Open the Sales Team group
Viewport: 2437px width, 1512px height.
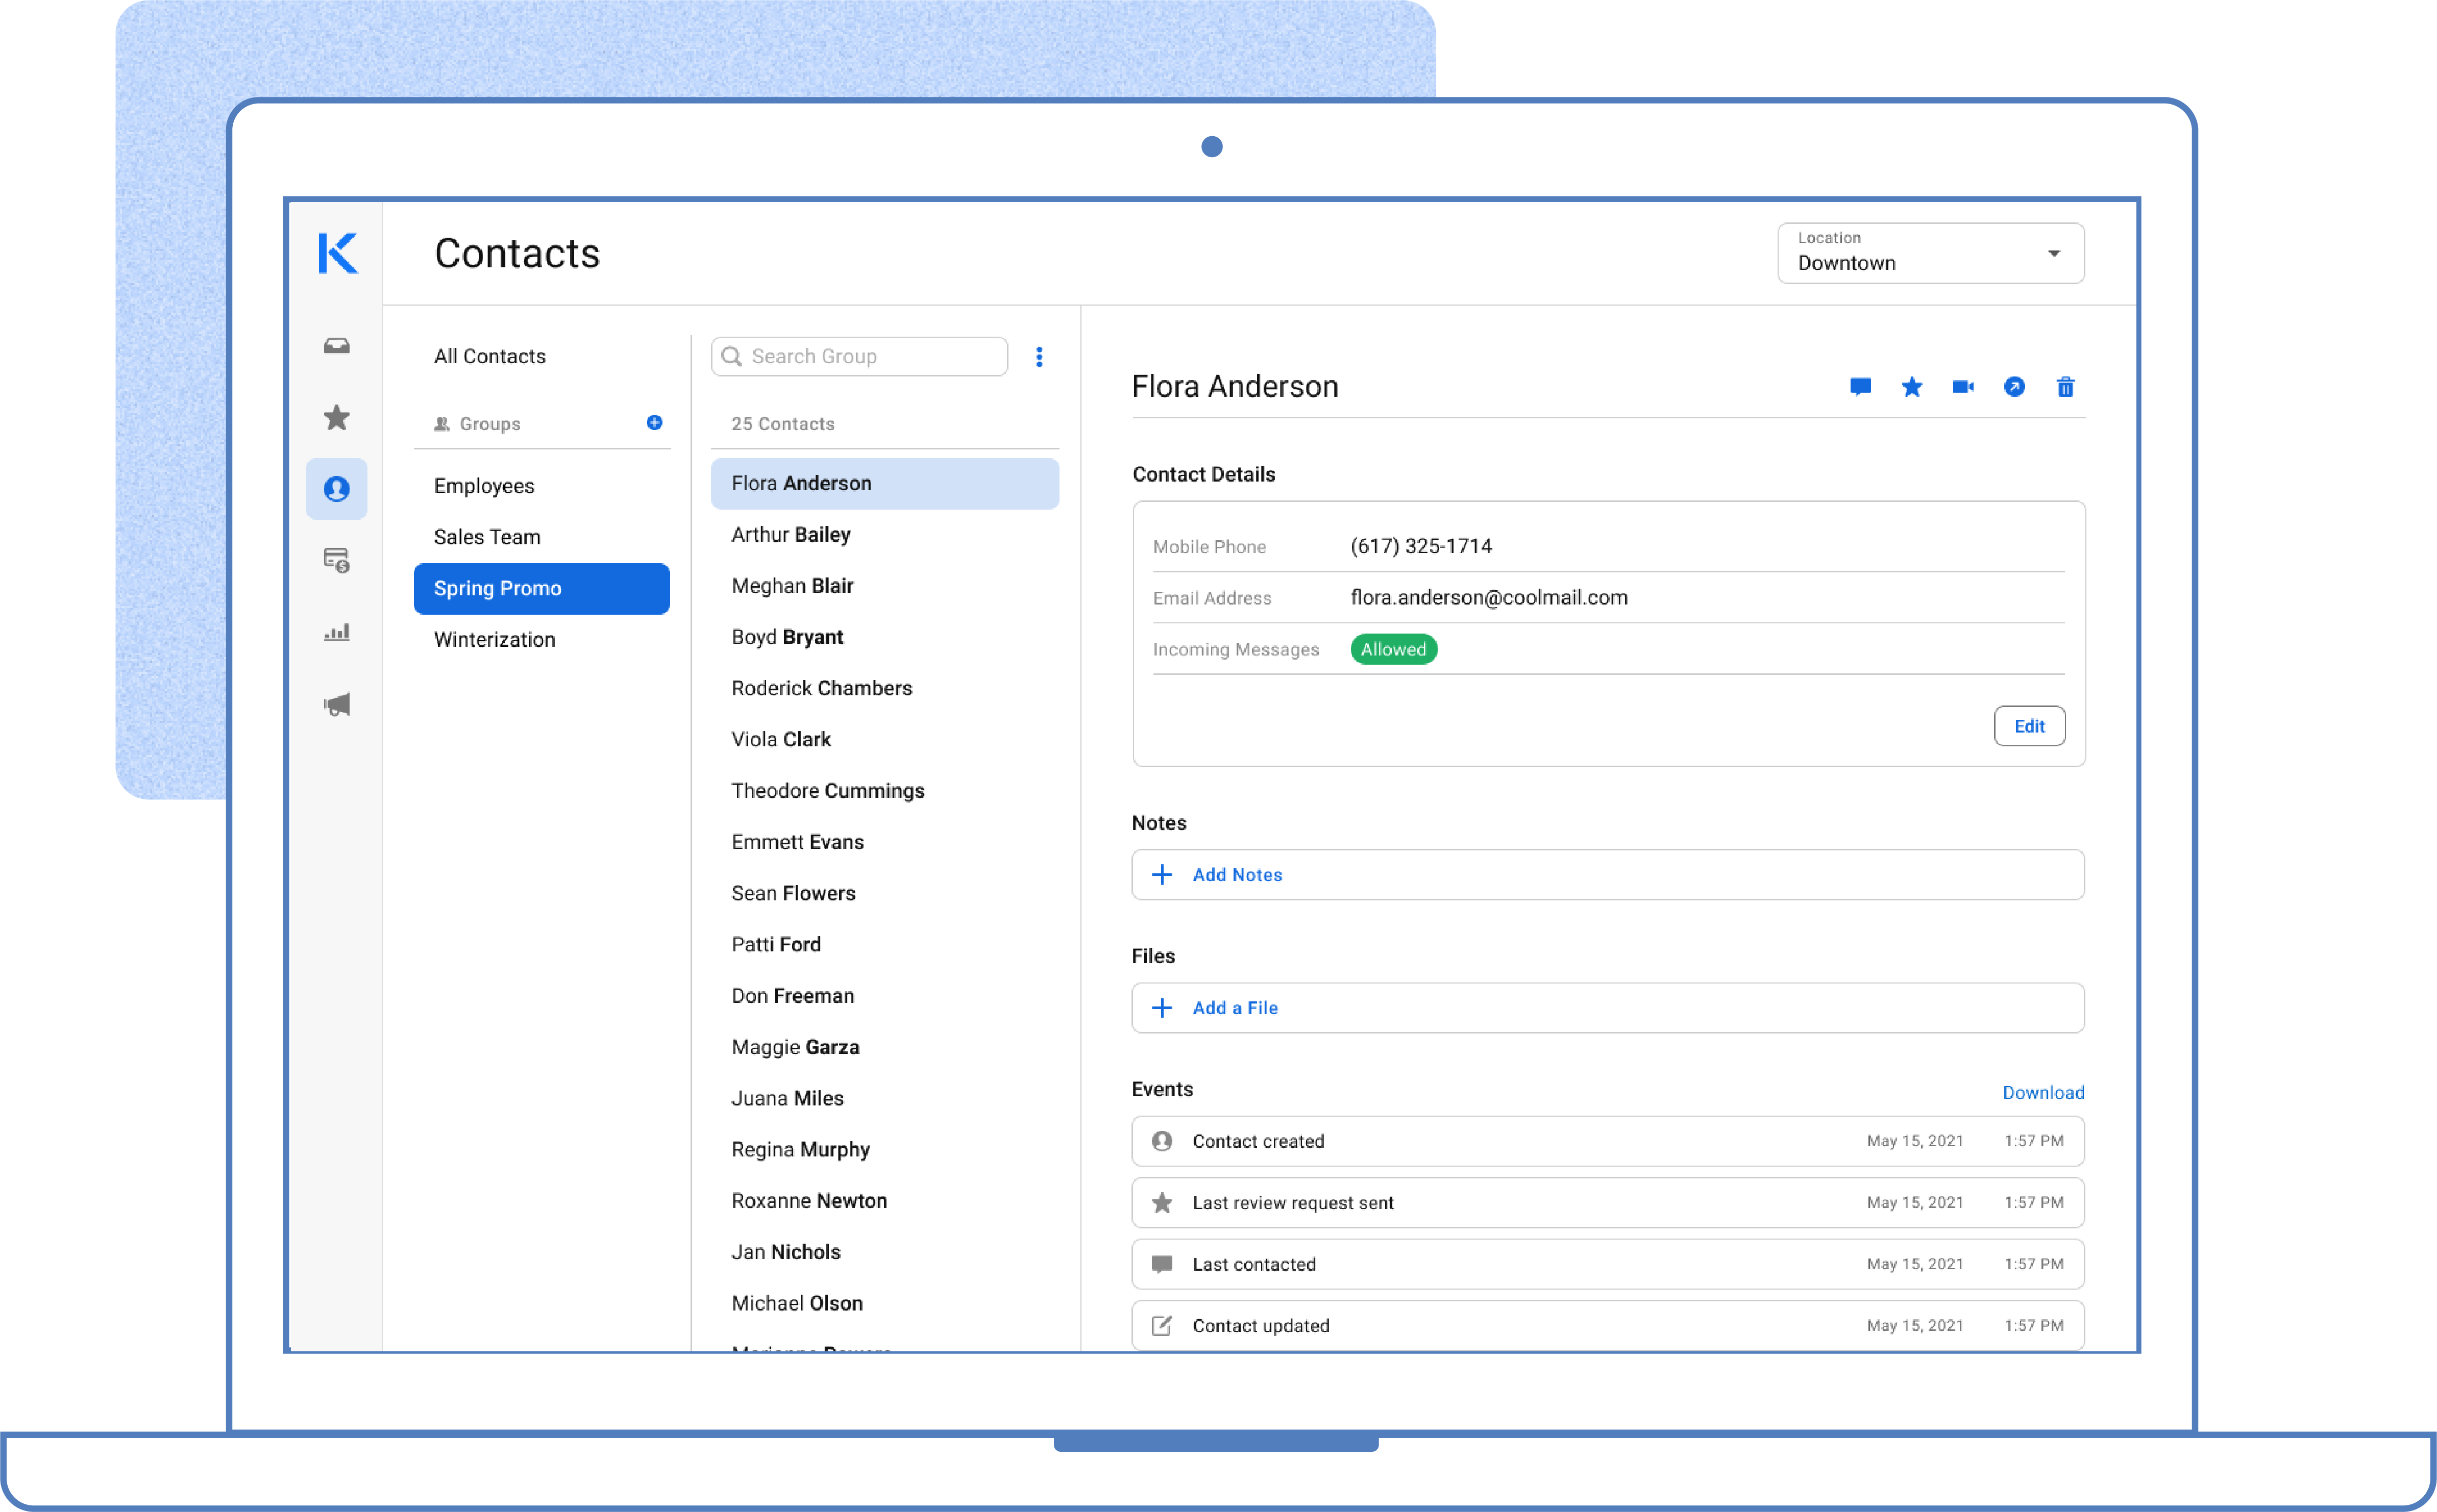tap(487, 537)
